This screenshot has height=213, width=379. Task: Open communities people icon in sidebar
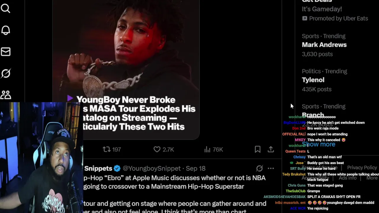[6, 95]
